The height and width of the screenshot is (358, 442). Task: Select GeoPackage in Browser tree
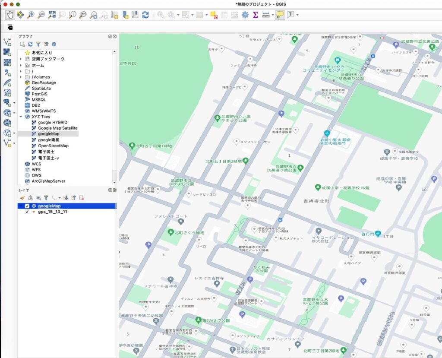click(x=44, y=82)
